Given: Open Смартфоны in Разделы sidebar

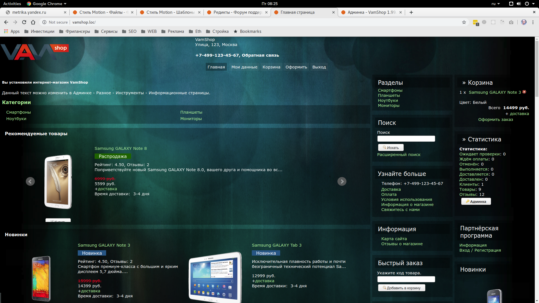Looking at the screenshot, I should [x=390, y=90].
